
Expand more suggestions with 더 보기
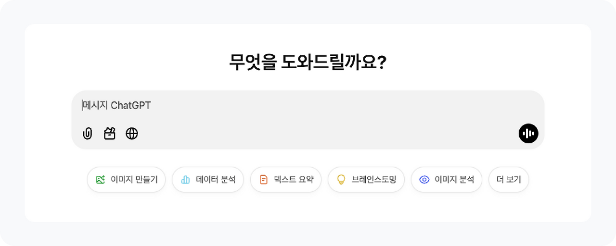509,180
